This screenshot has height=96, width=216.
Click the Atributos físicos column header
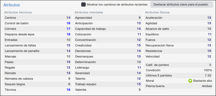157,12
